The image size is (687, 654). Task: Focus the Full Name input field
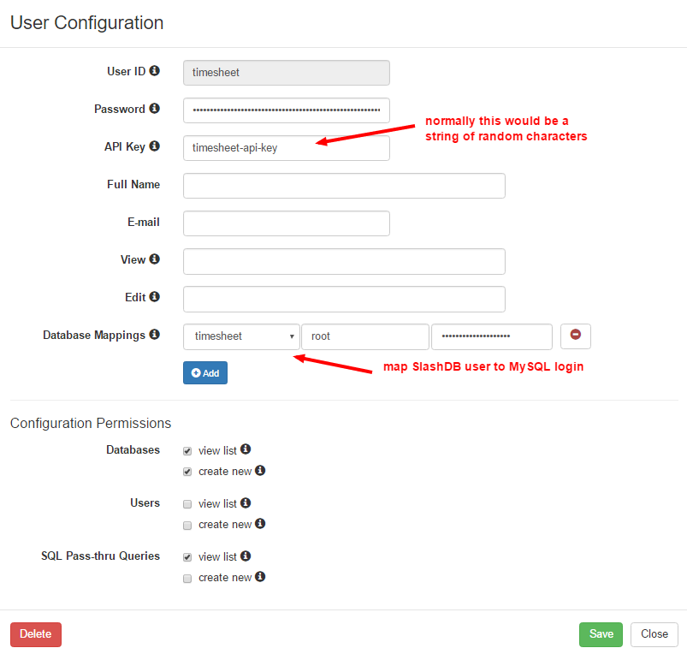pyautogui.click(x=344, y=186)
